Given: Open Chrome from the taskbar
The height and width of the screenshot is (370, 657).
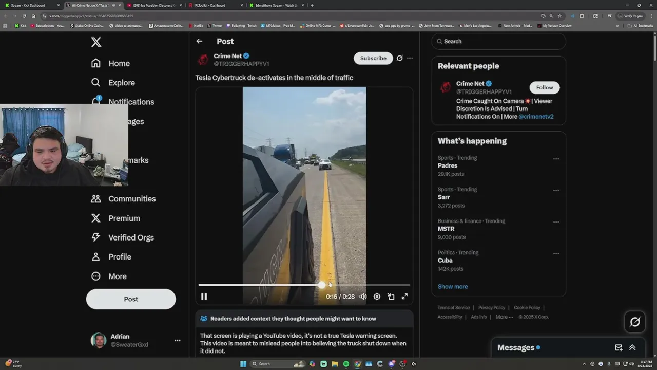Looking at the screenshot, I should pyautogui.click(x=357, y=364).
